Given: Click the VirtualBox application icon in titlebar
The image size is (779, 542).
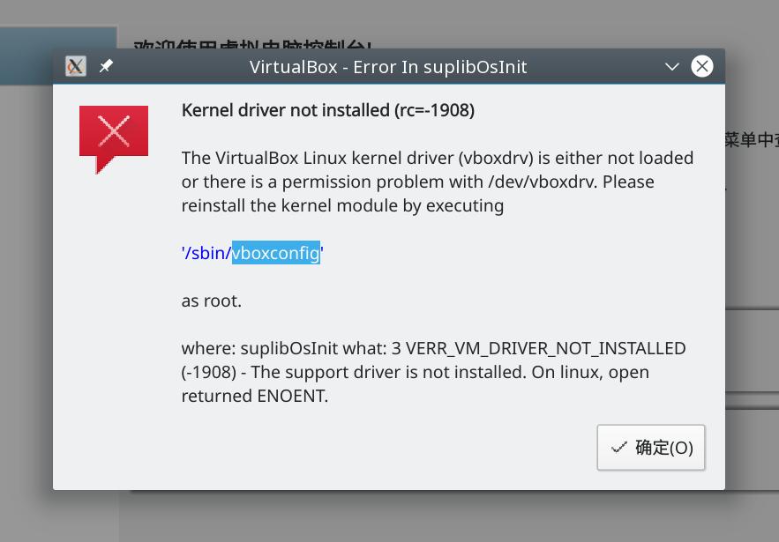Looking at the screenshot, I should (x=75, y=65).
